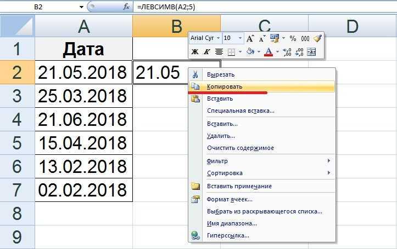This screenshot has height=249, width=397.
Task: Select the Дата header cell
Action: click(83, 49)
